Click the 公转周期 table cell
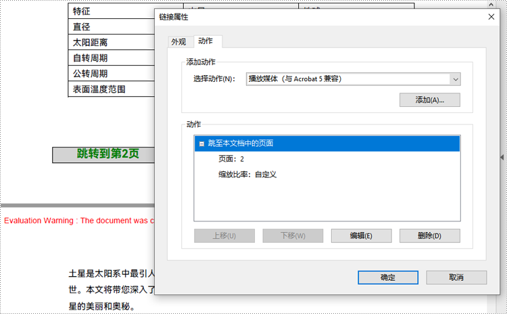 pos(112,73)
